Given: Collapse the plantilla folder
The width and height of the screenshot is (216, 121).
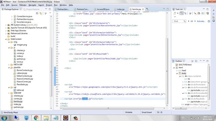Looking at the screenshot, I should 9,68.
